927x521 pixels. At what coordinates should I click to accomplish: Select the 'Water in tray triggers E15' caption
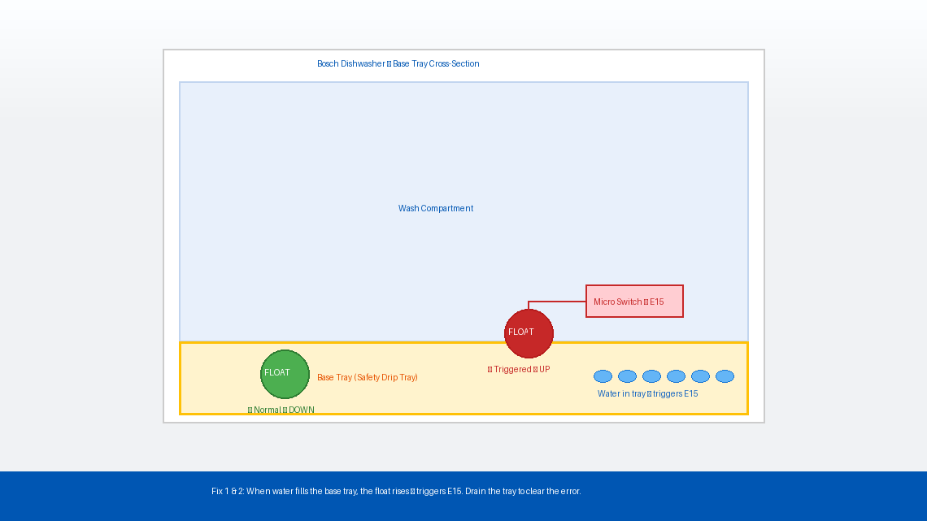click(x=647, y=394)
